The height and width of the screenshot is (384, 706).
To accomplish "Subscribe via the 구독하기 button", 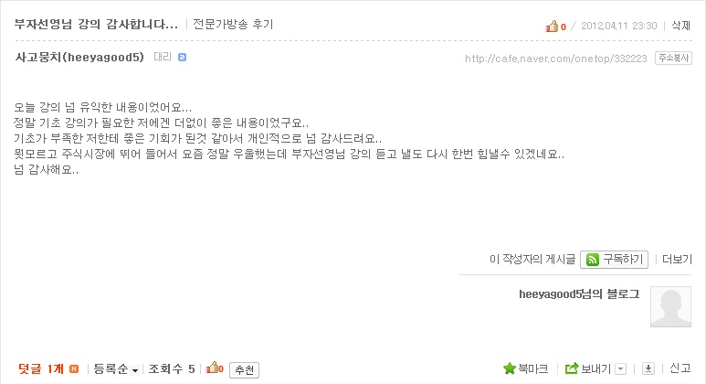I will pos(614,260).
